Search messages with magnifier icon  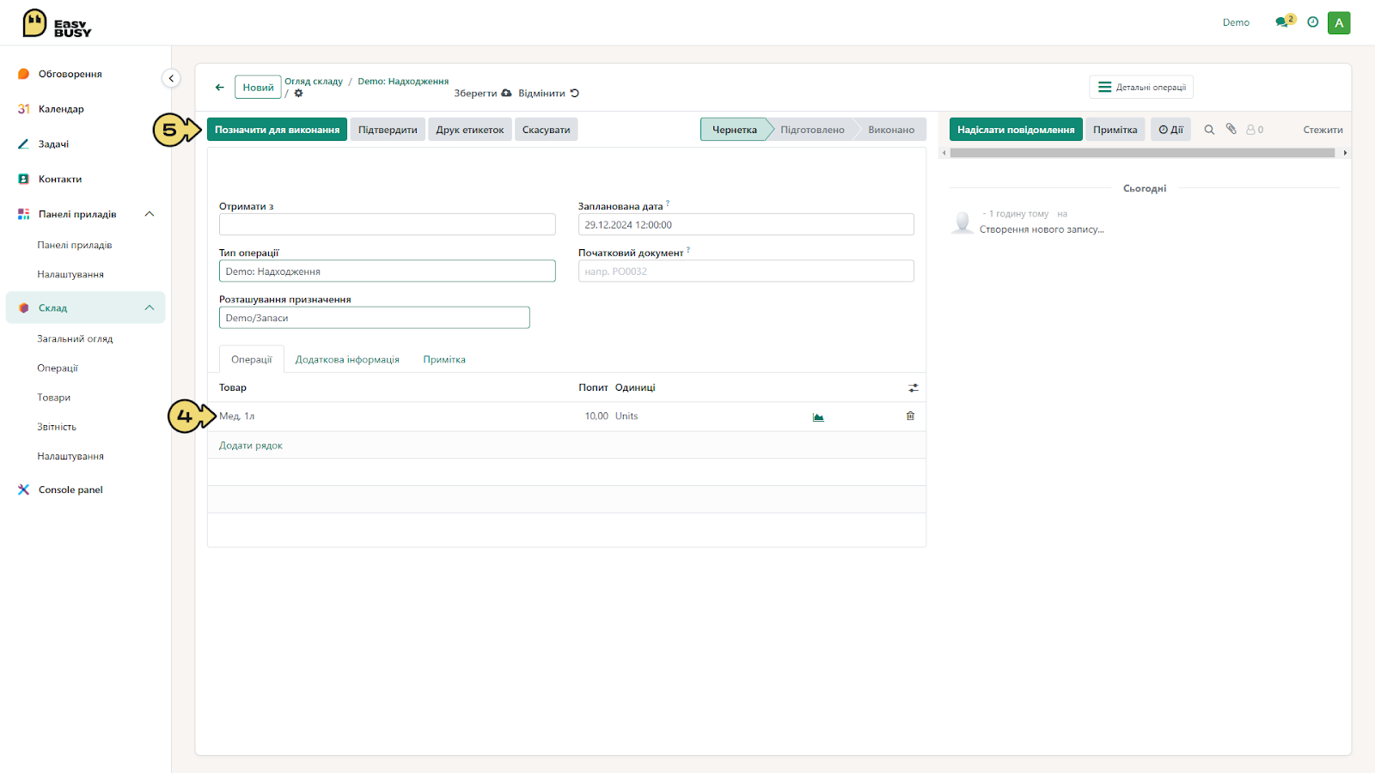click(x=1209, y=130)
